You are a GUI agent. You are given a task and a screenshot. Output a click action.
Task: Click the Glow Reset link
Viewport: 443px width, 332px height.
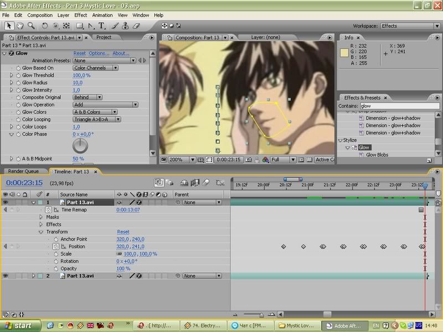tap(79, 53)
